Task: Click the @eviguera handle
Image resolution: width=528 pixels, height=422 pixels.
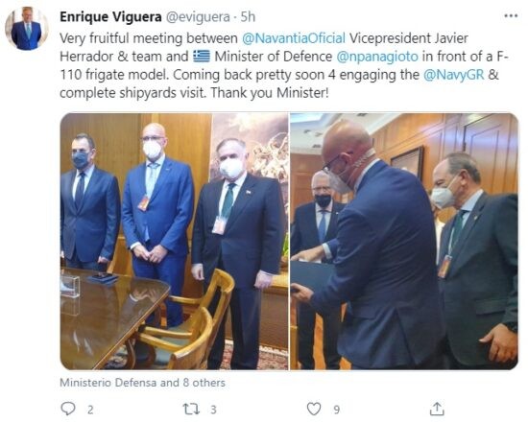Action: 198,17
